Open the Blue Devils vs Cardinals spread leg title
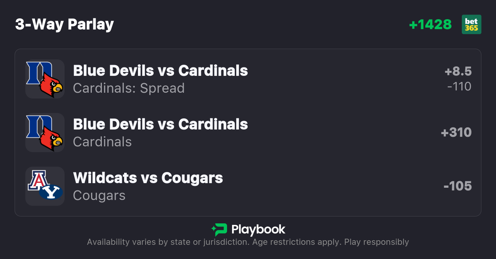The height and width of the screenshot is (259, 496). tap(160, 71)
